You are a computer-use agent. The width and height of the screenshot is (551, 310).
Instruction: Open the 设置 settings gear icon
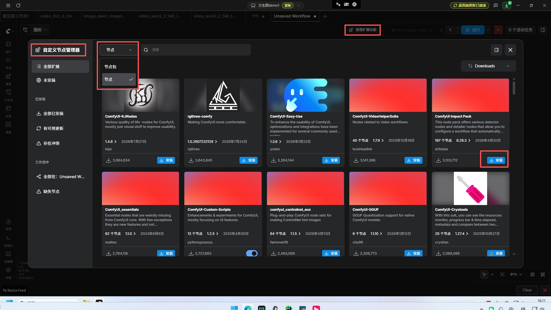[x=8, y=272]
